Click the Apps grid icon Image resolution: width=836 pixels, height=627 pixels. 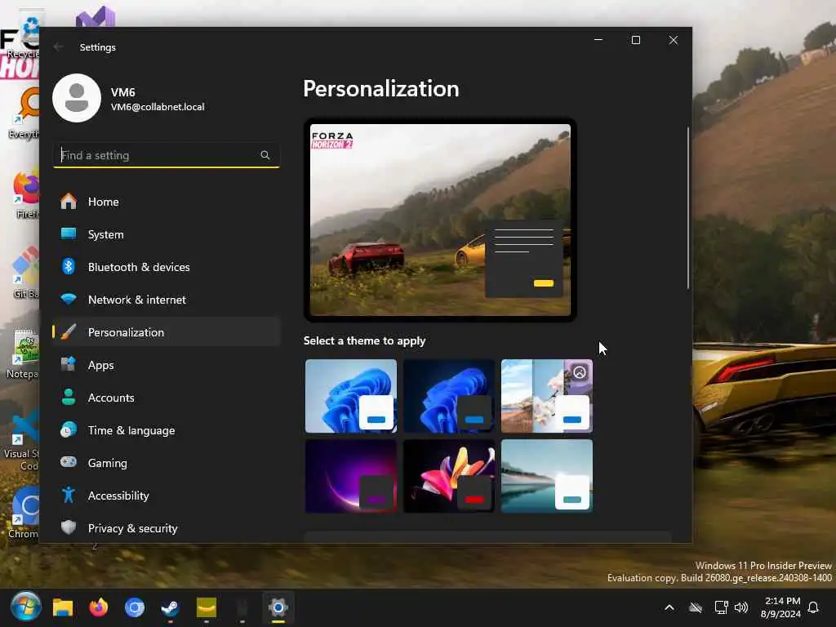(x=69, y=364)
